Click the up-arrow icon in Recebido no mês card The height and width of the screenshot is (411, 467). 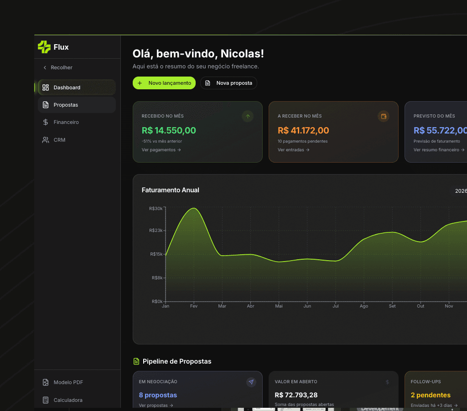248,116
